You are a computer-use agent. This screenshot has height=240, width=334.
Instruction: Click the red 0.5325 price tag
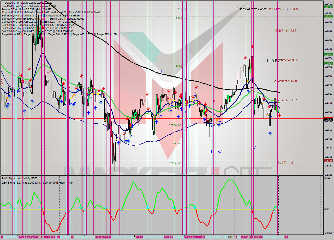[x=328, y=161]
